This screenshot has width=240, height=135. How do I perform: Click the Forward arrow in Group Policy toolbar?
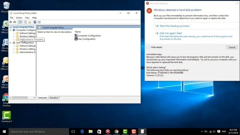(15, 22)
